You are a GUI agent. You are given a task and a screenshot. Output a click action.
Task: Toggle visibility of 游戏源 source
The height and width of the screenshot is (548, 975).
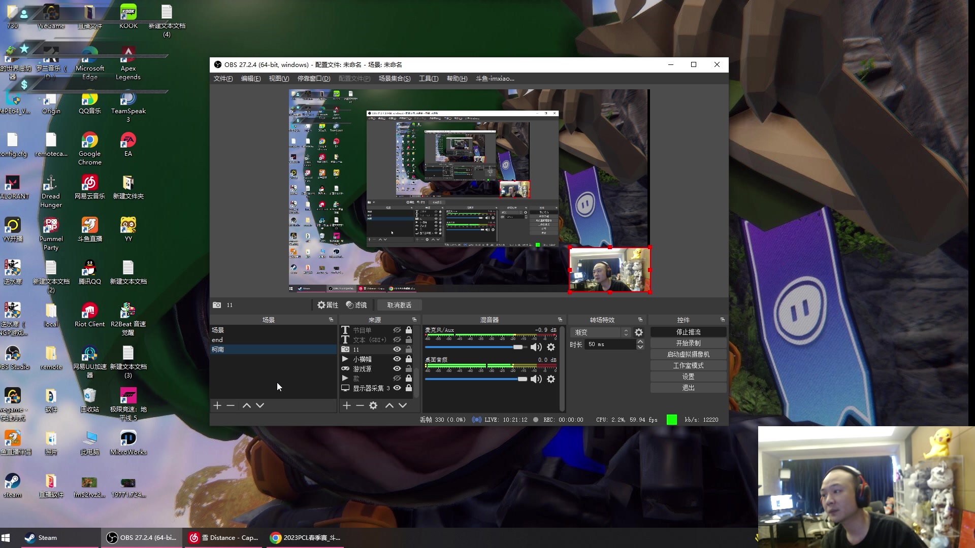(397, 368)
